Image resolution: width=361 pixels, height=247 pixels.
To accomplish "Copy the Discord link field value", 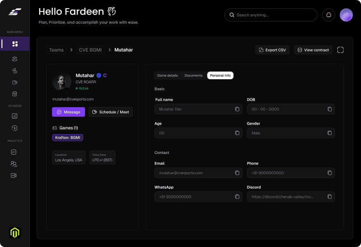I will click(330, 197).
